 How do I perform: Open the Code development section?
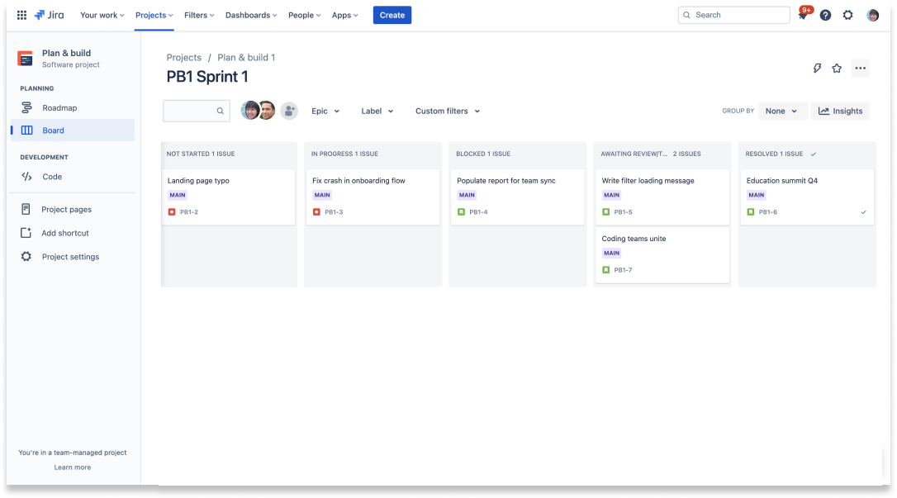(52, 176)
